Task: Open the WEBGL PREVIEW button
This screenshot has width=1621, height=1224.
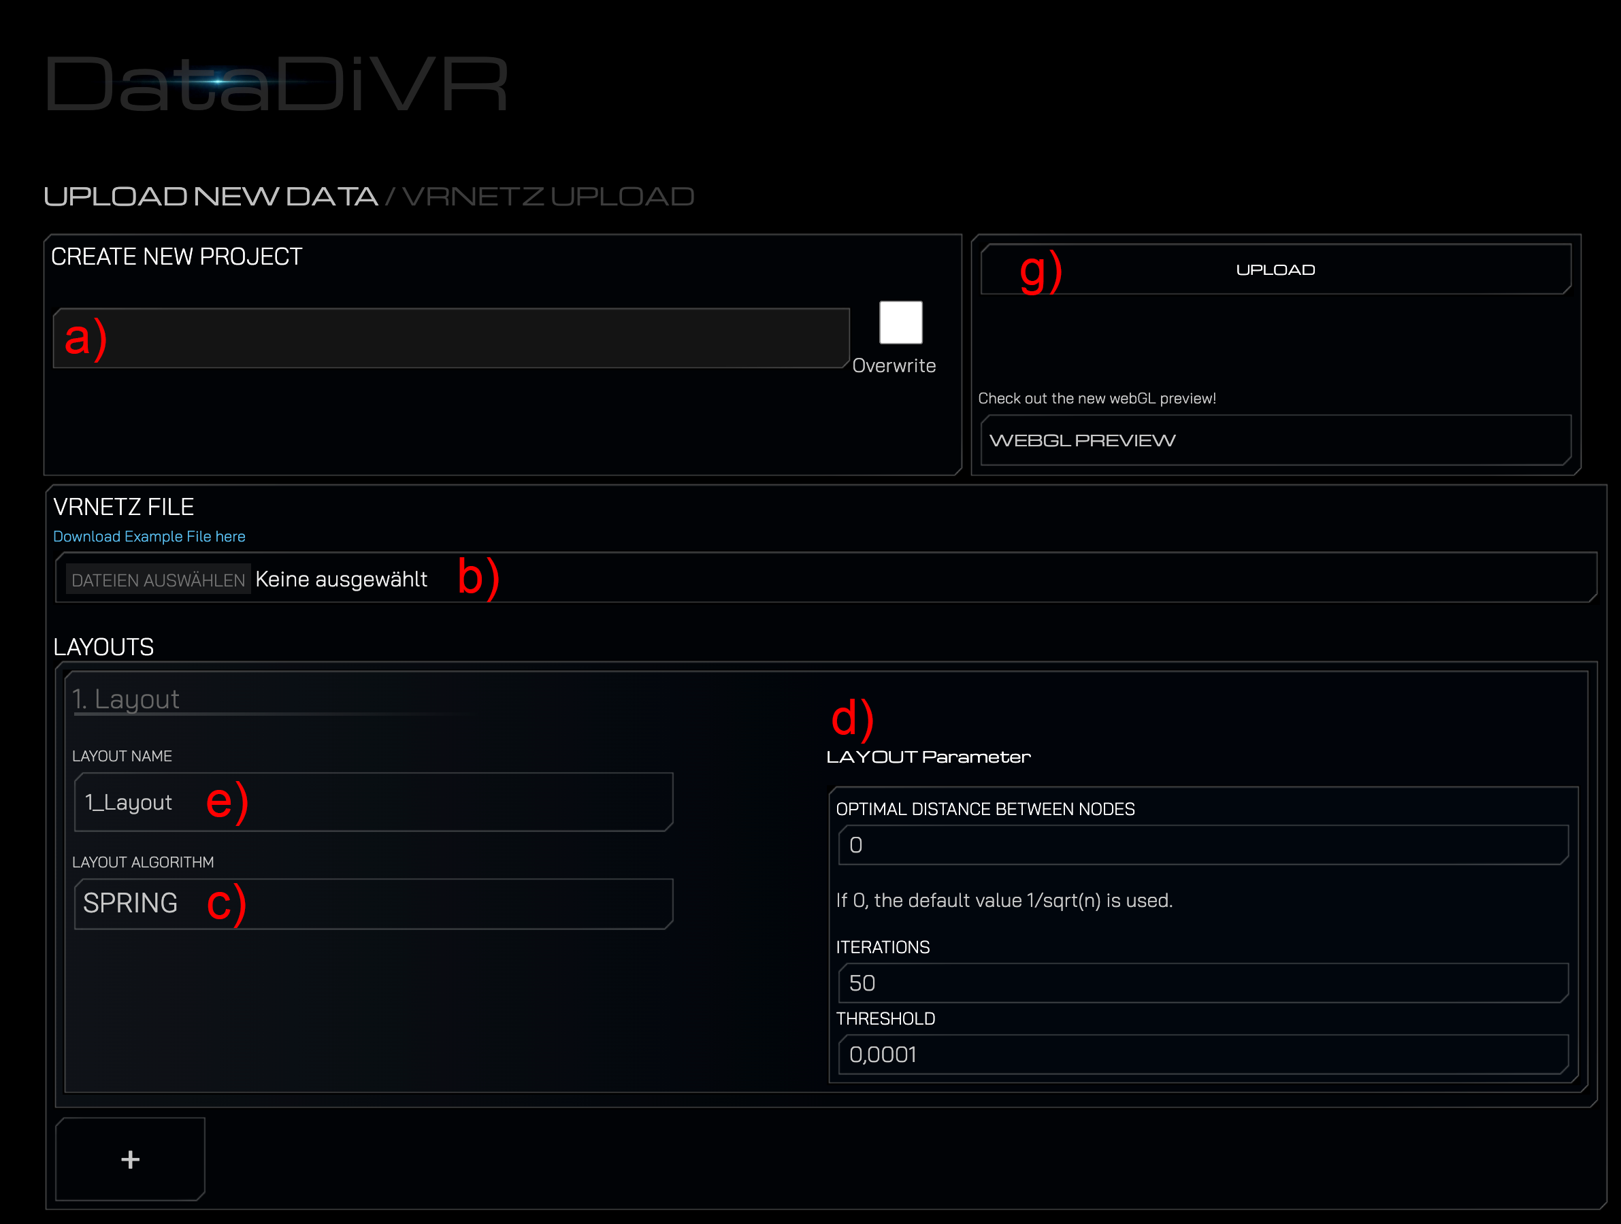Action: [x=1275, y=440]
